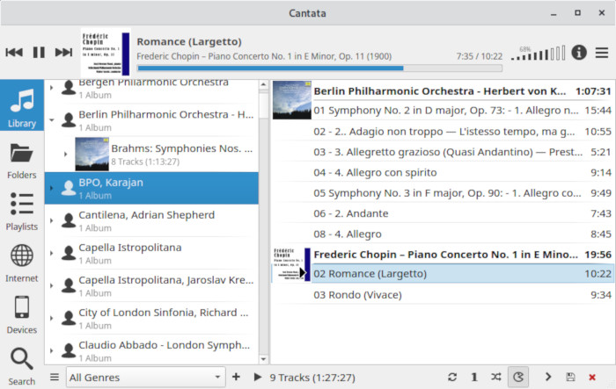The height and width of the screenshot is (389, 616).
Task: Open the main hamburger menu
Action: 601,53
